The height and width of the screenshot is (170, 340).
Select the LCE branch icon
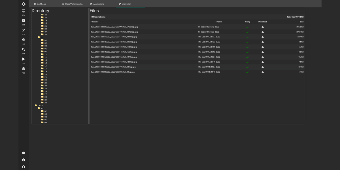[23, 30]
